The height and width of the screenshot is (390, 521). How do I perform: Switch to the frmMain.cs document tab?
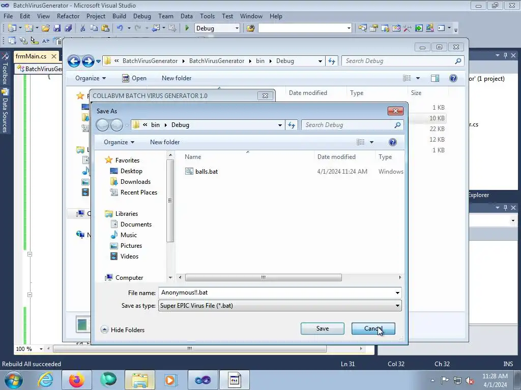point(31,56)
